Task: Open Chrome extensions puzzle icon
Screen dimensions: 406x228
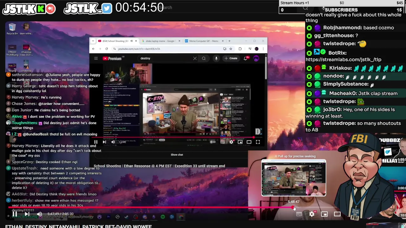Action: pos(240,49)
